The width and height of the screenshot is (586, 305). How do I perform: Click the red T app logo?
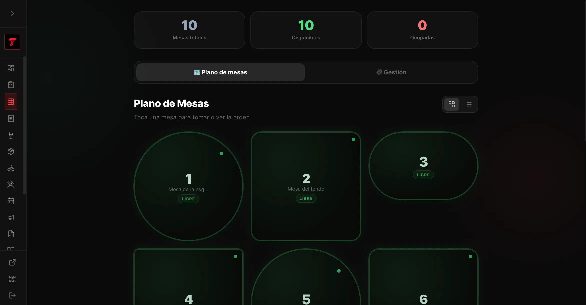point(12,42)
